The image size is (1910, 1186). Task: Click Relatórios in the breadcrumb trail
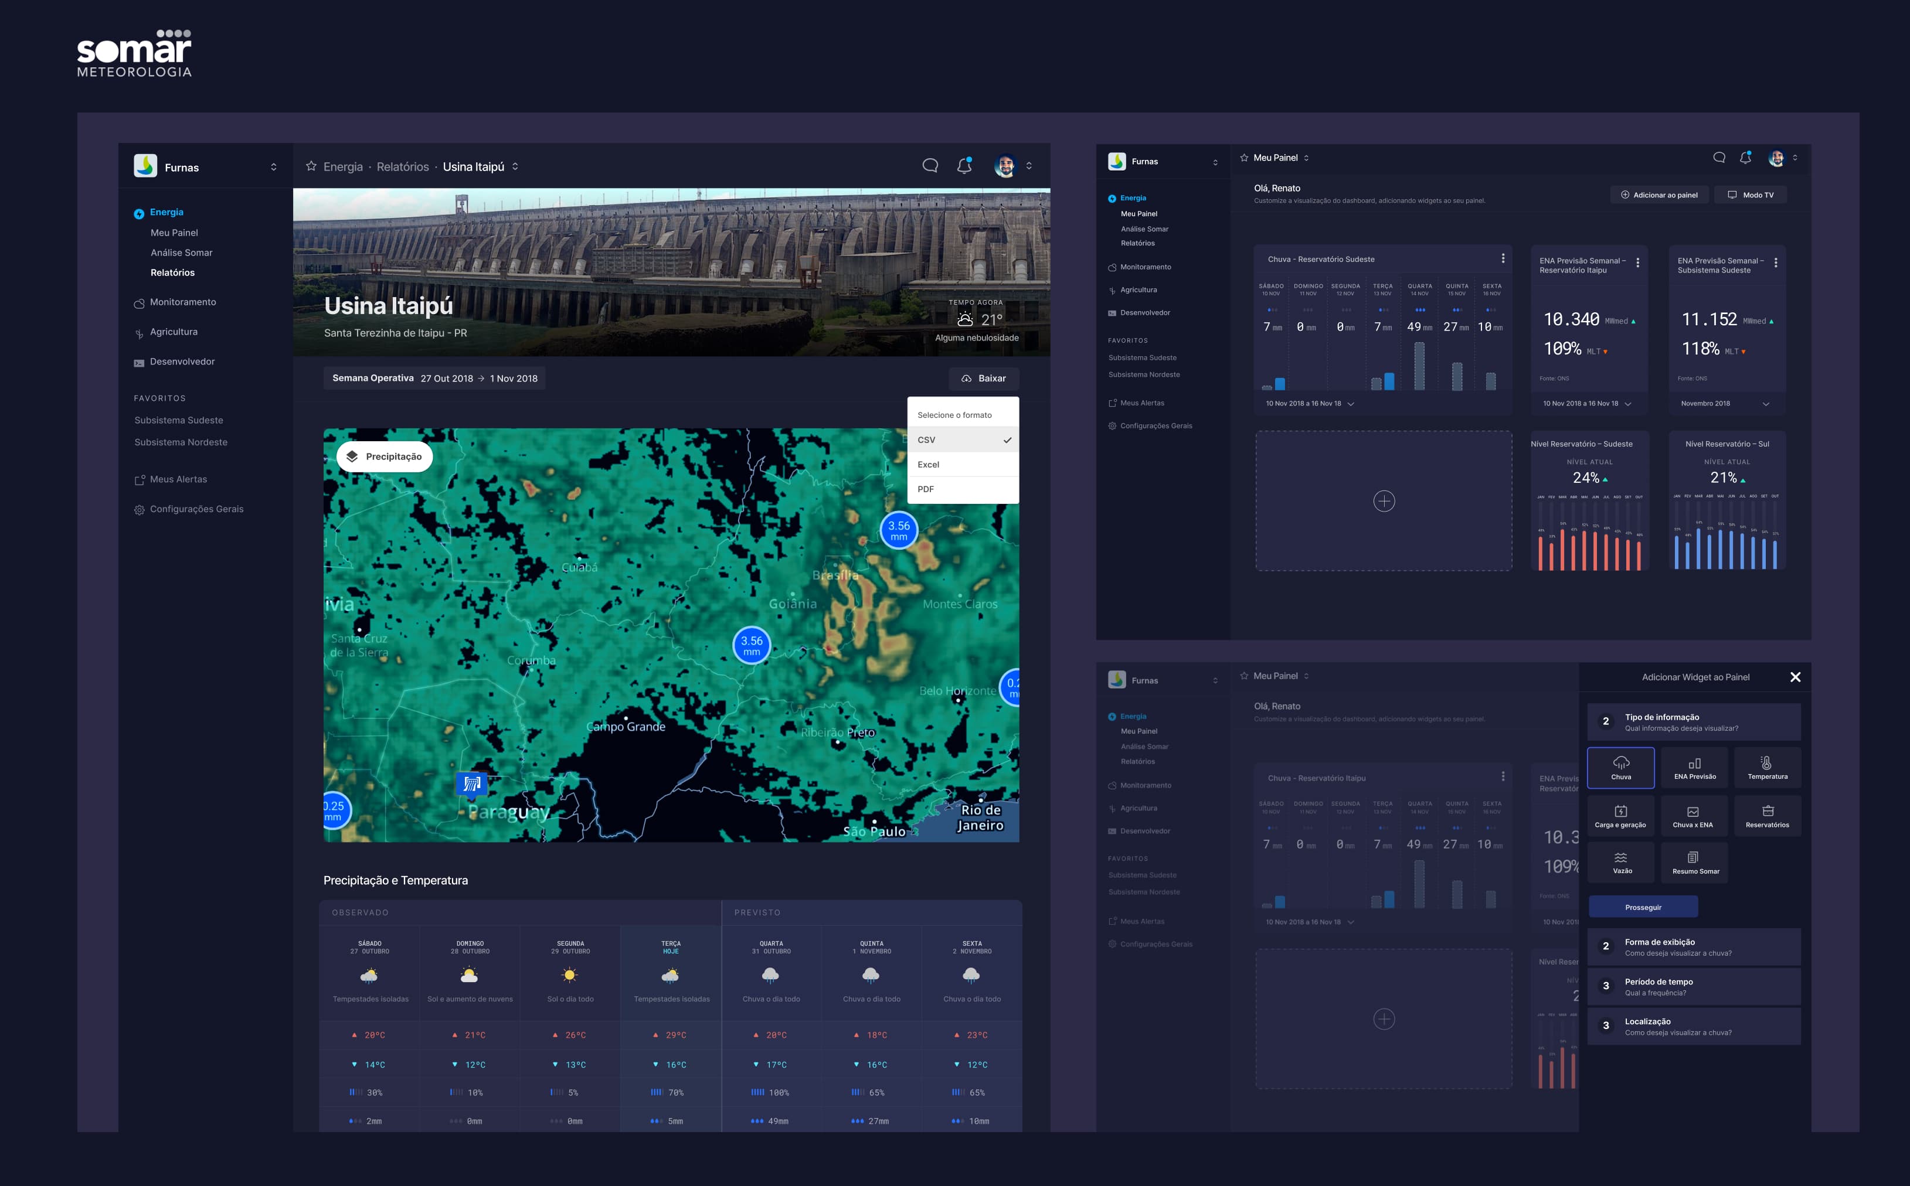point(403,166)
